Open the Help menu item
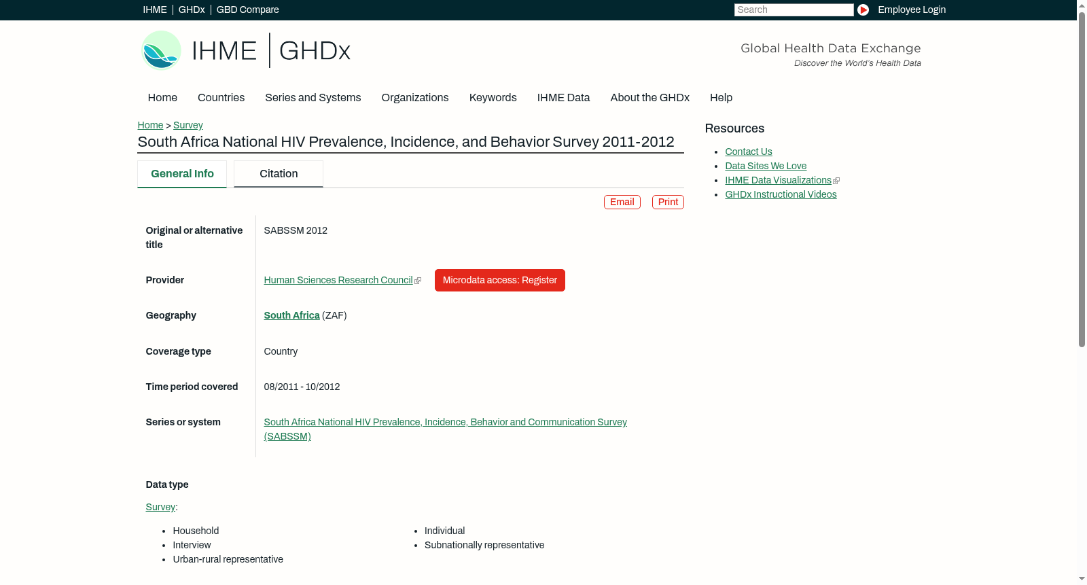 721,97
